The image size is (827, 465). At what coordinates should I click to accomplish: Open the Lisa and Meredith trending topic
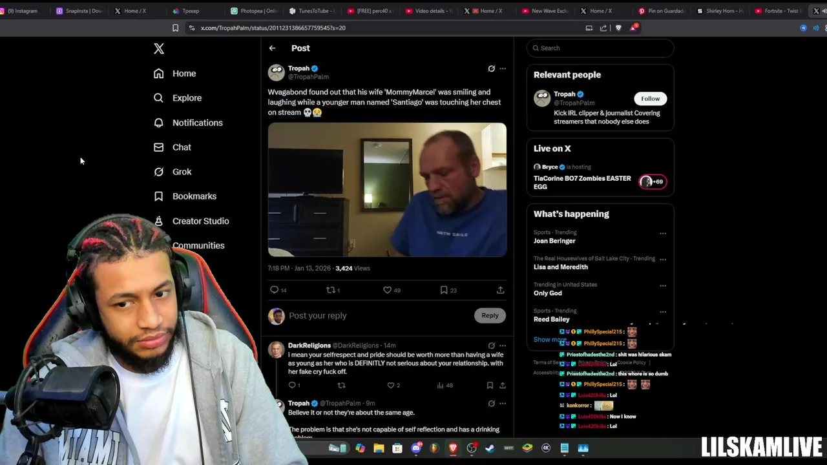point(561,267)
